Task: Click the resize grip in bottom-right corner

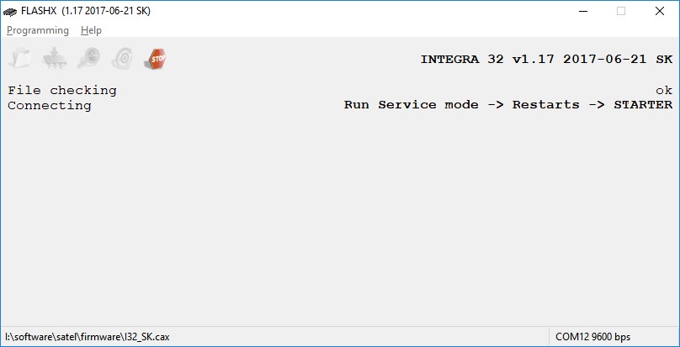Action: 673,340
